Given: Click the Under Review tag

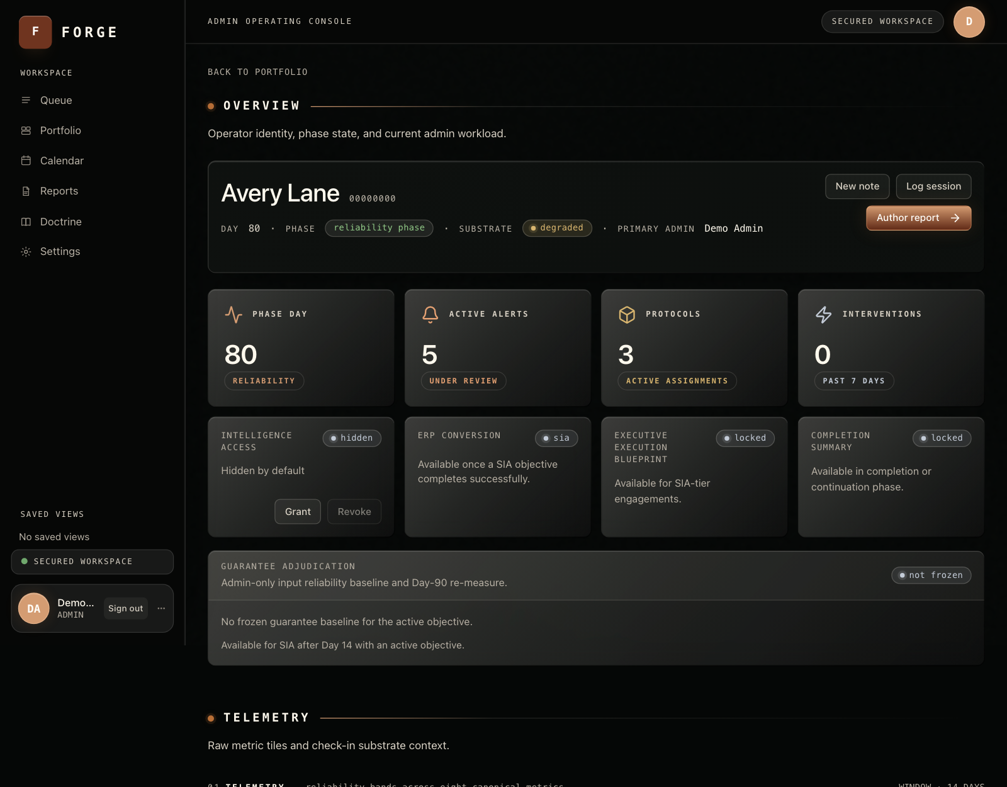Looking at the screenshot, I should (x=463, y=381).
